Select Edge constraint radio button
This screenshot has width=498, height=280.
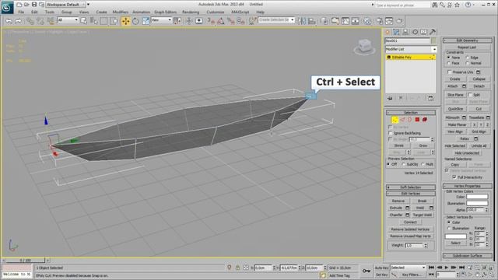coord(468,58)
